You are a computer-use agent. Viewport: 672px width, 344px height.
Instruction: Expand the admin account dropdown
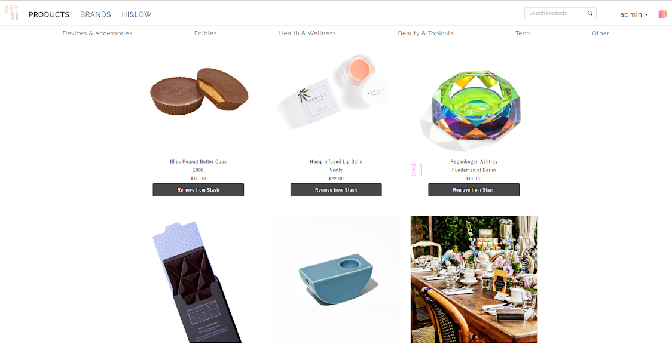click(634, 14)
